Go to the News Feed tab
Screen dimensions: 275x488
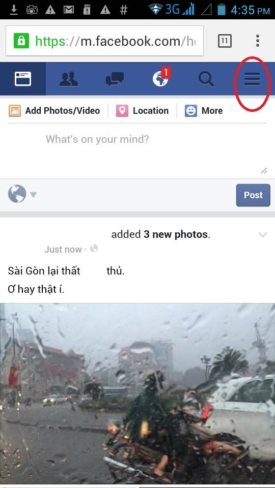[23, 79]
